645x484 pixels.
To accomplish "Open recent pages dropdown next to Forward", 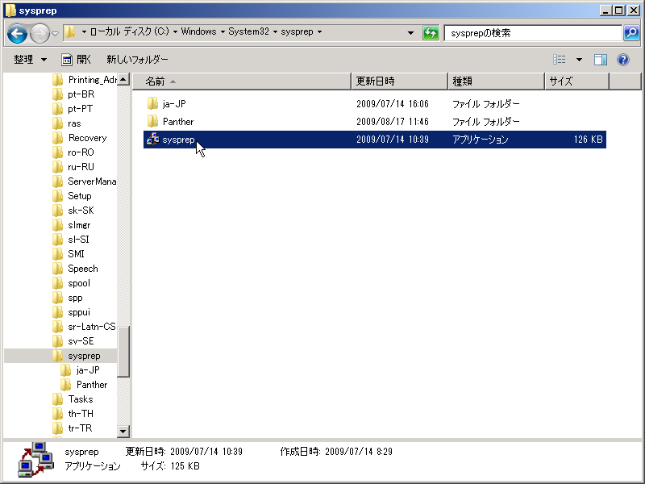I will click(x=55, y=33).
